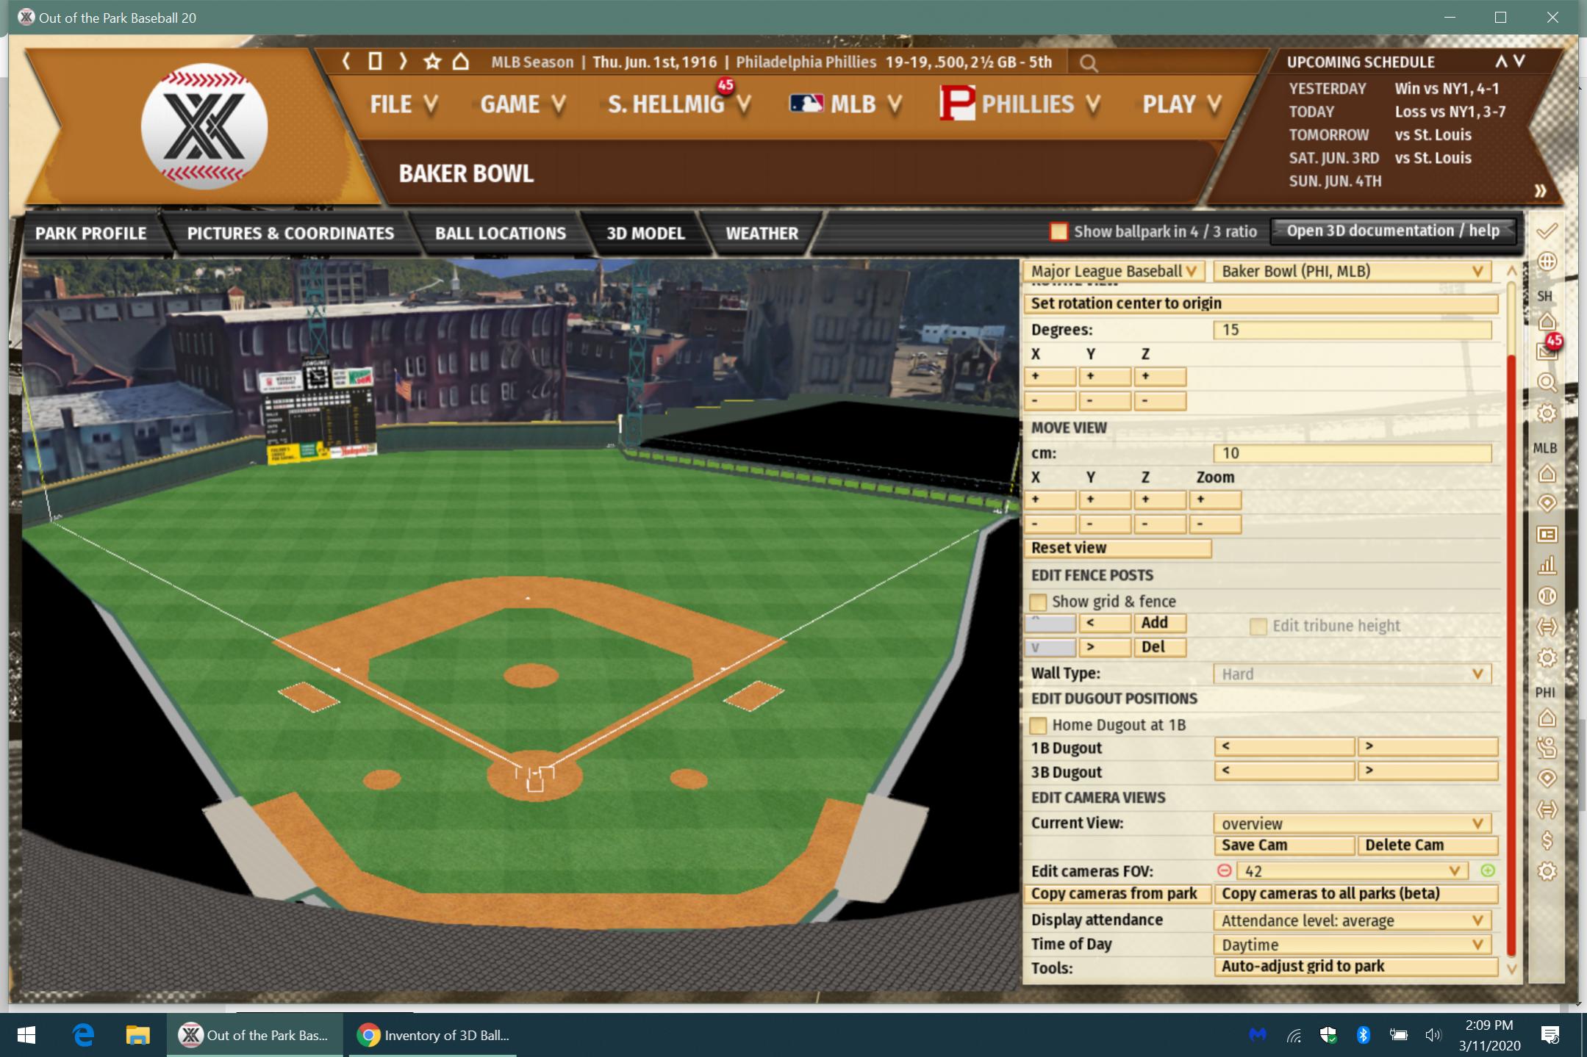The width and height of the screenshot is (1587, 1057).
Task: Switch to the WEATHER tab
Action: [762, 234]
